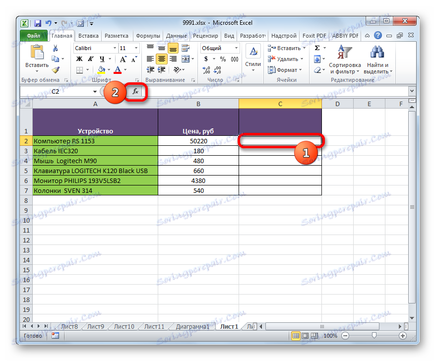Viewport: 436px width, 361px height.
Task: Toggle top vertical alignment
Action: (150, 48)
